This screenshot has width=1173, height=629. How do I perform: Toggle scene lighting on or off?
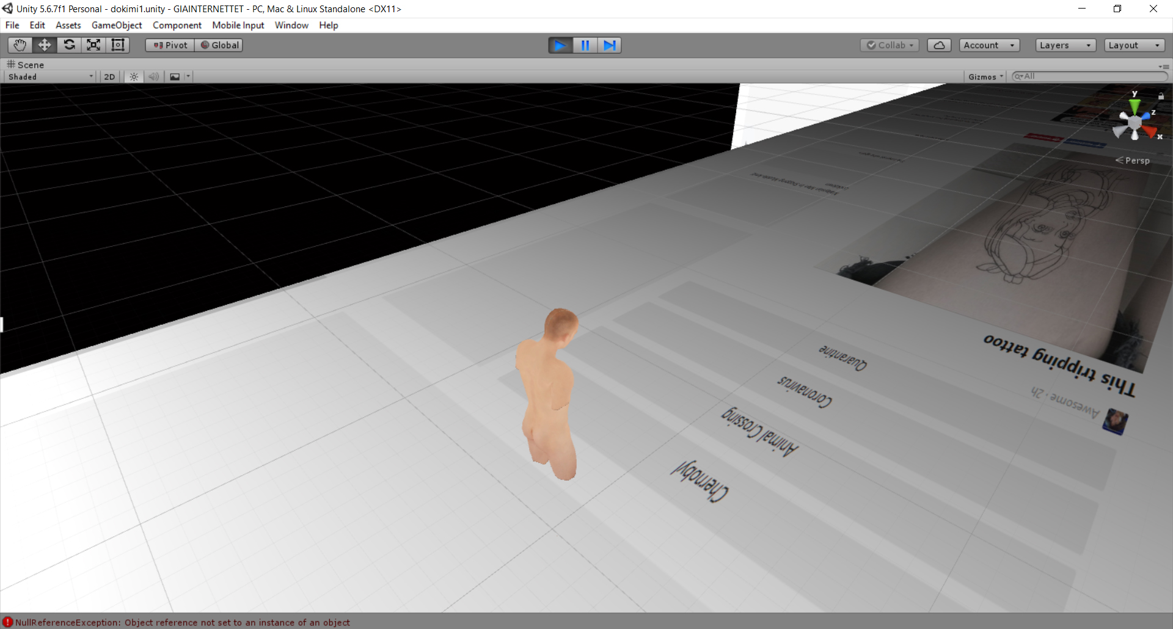[134, 77]
